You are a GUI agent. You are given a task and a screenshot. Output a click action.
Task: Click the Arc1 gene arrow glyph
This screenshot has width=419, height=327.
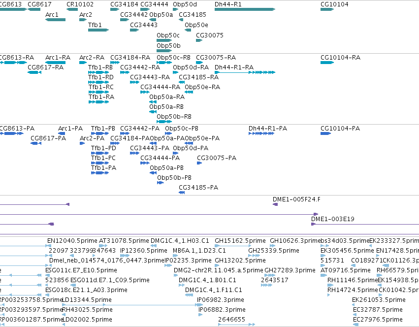pyautogui.click(x=55, y=20)
